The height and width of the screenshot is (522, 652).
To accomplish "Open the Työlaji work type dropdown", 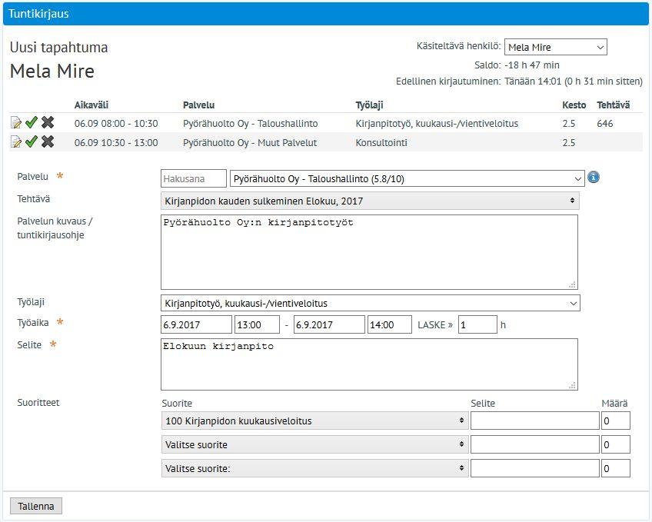I will (x=370, y=303).
